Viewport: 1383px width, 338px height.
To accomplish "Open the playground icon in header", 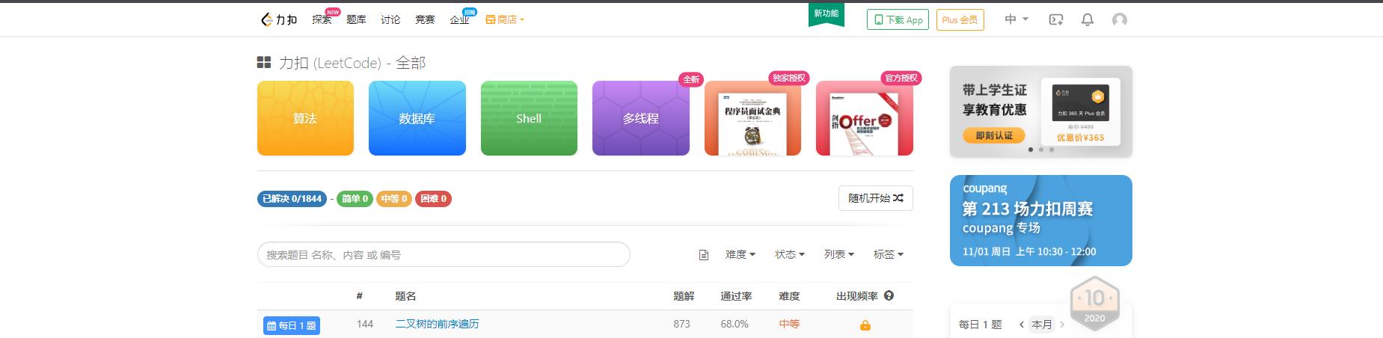I will tap(1056, 20).
